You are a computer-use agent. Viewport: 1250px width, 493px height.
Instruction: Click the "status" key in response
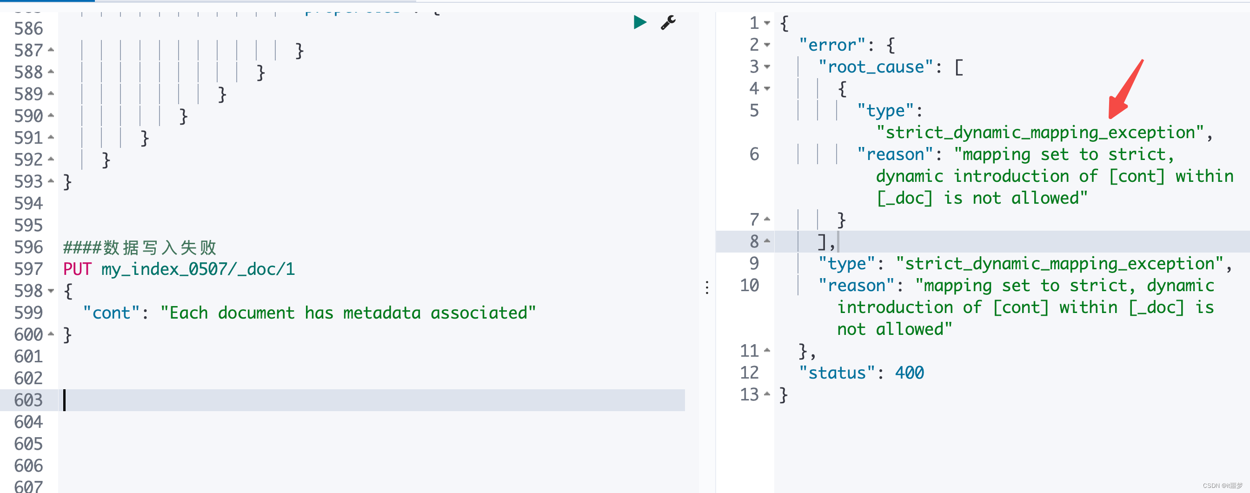837,373
